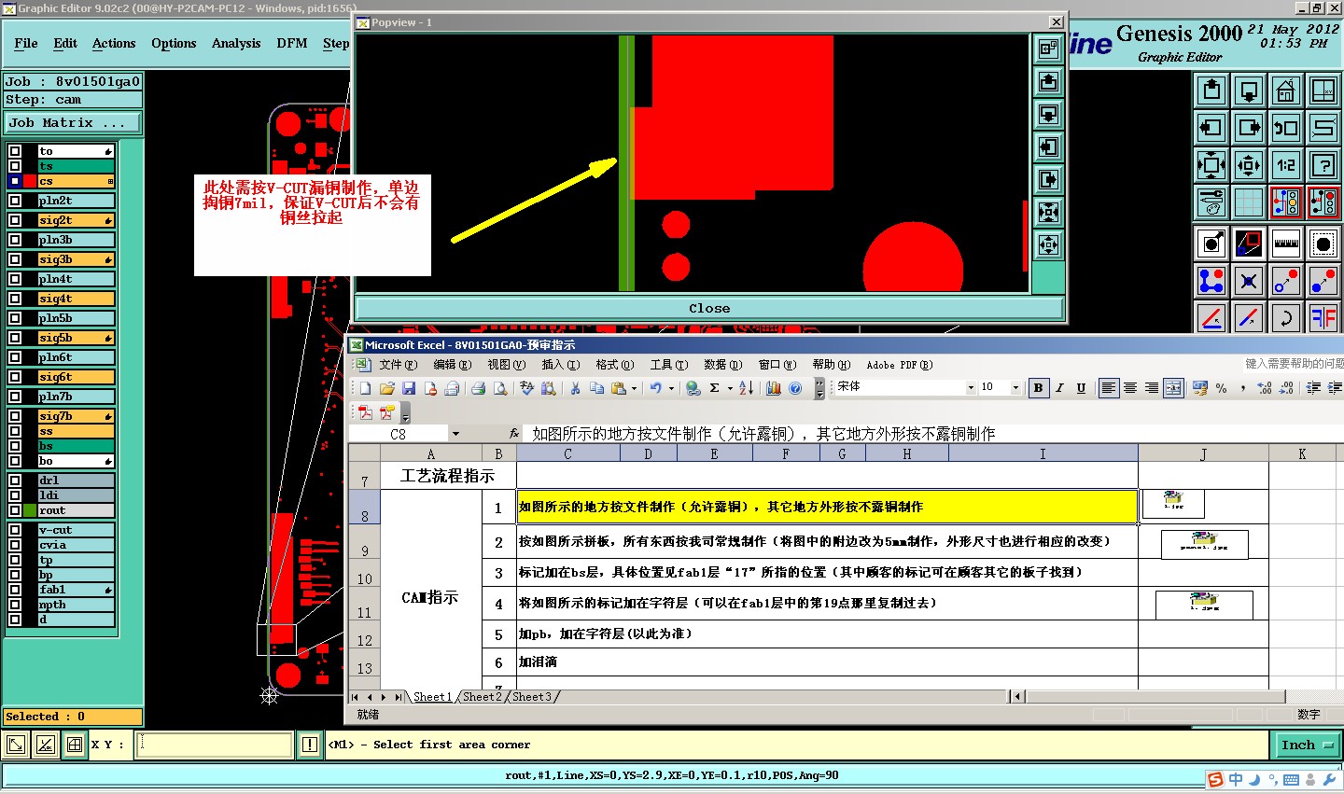Click the curved rotate arrow icon

1286,318
